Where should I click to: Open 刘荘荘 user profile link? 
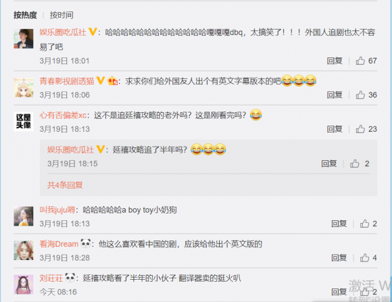click(51, 278)
